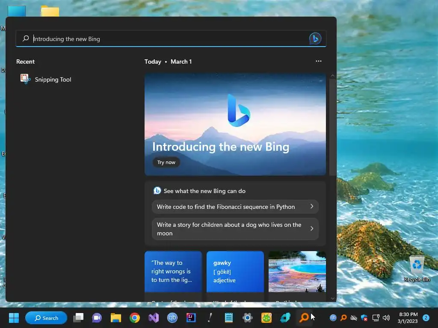The image size is (438, 328).
Task: Click the 'Try now' button on Bing banner
Action: [x=166, y=162]
